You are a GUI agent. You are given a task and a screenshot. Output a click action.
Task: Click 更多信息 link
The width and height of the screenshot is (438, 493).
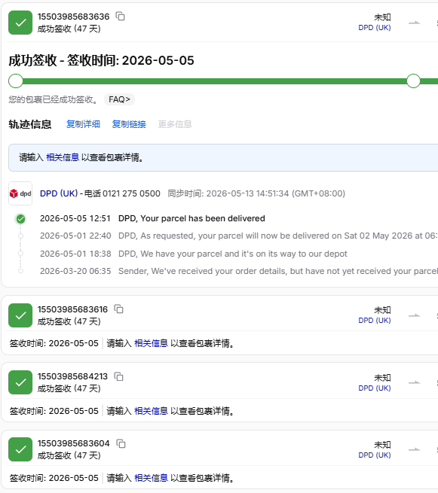175,124
